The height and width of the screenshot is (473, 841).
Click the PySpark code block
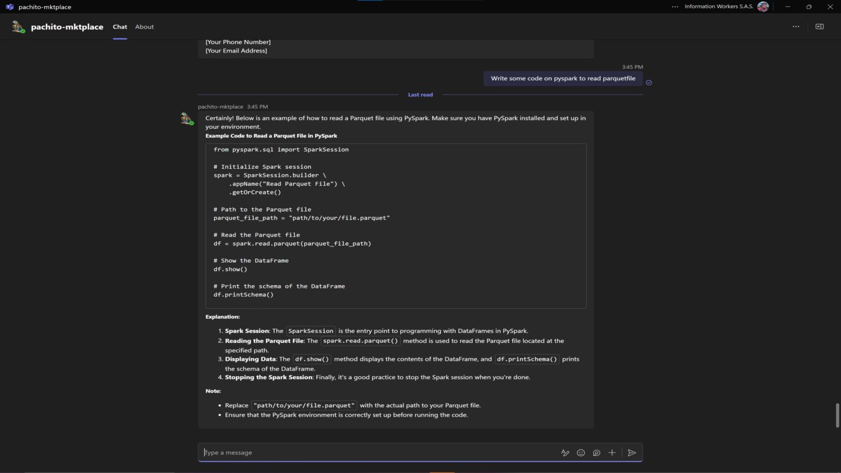[396, 226]
